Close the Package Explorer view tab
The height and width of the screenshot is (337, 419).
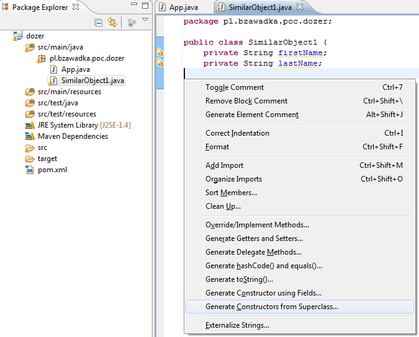point(76,7)
